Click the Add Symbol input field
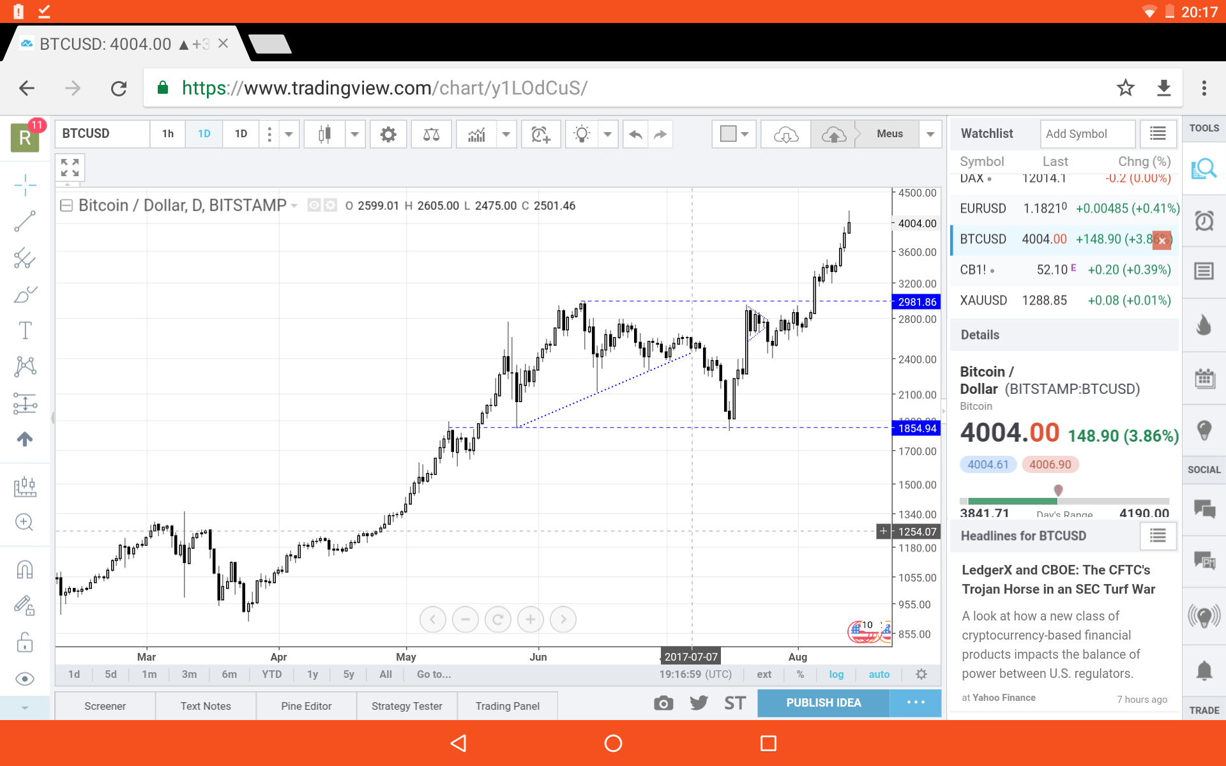 point(1087,134)
